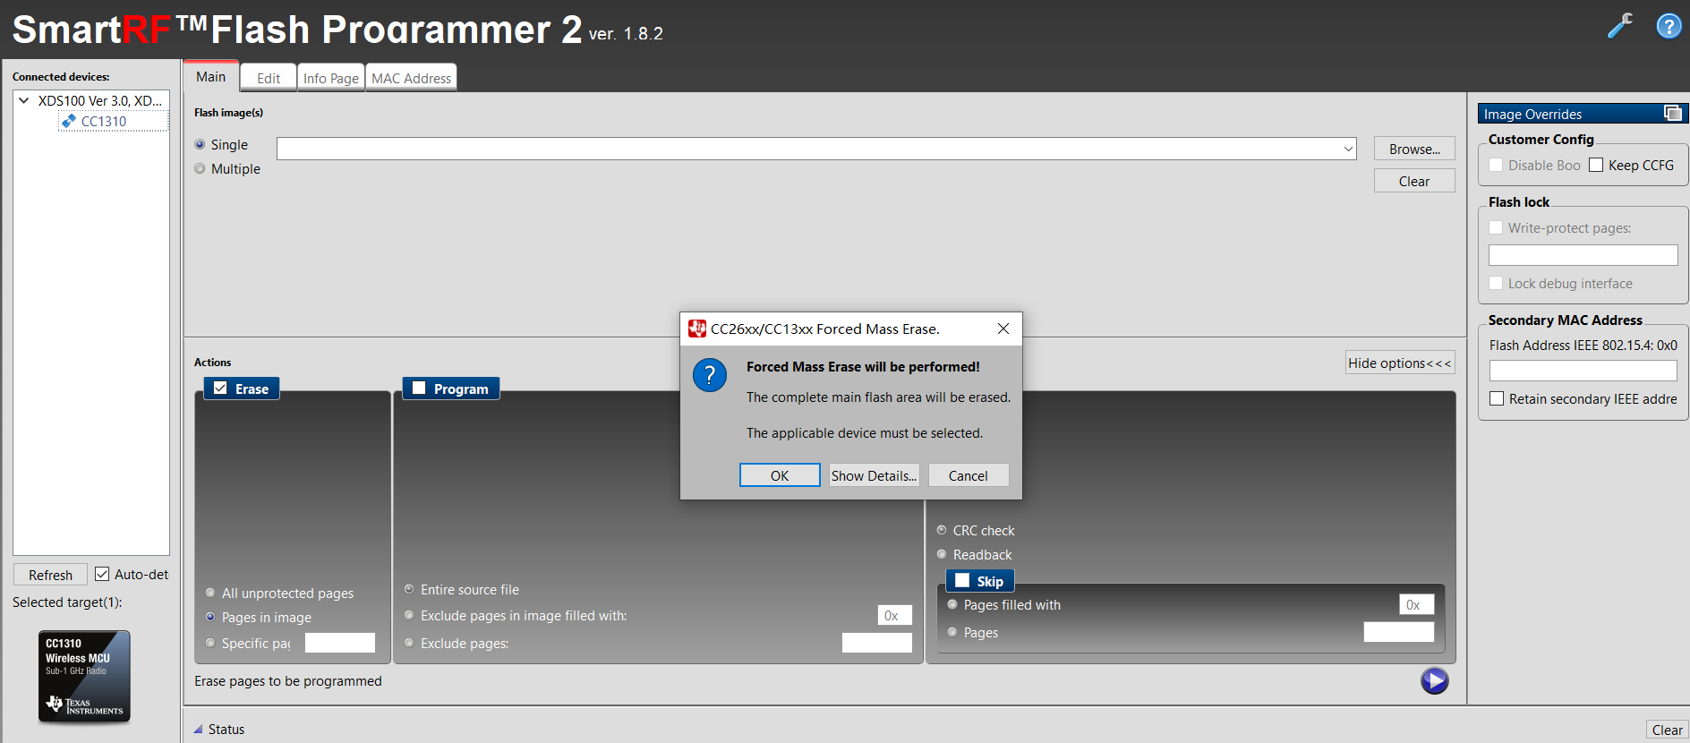Image resolution: width=1690 pixels, height=743 pixels.
Task: Refresh the connected devices list
Action: [50, 575]
